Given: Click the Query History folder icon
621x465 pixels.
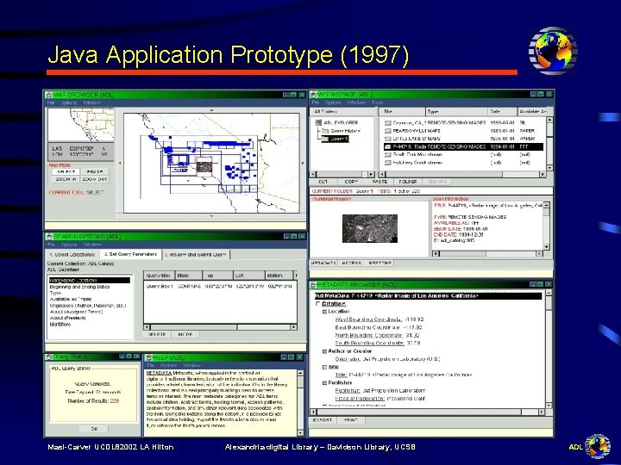Looking at the screenshot, I should 325,131.
